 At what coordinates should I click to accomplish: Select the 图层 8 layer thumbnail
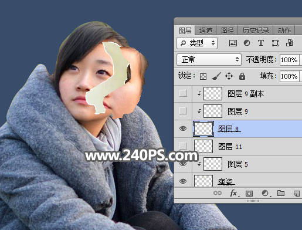pyautogui.click(x=203, y=128)
